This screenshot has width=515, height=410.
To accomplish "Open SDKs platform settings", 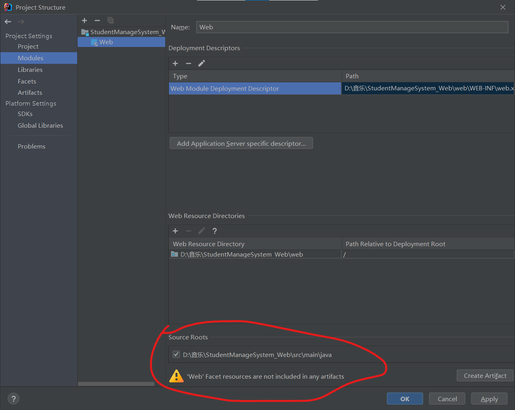I will [x=25, y=114].
